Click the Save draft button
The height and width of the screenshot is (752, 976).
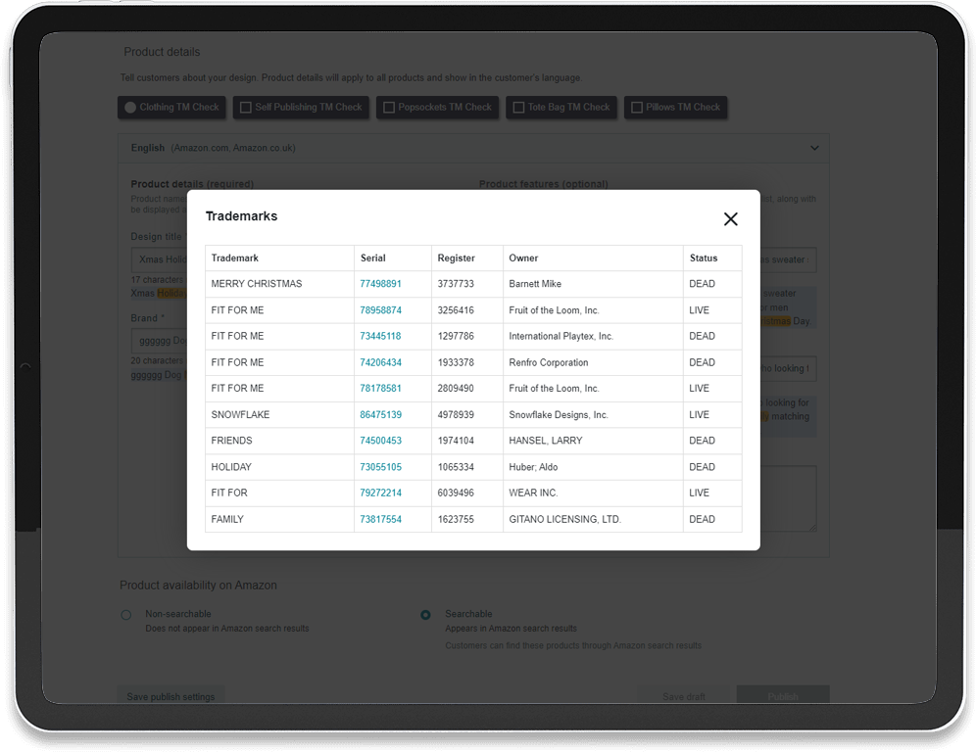683,696
